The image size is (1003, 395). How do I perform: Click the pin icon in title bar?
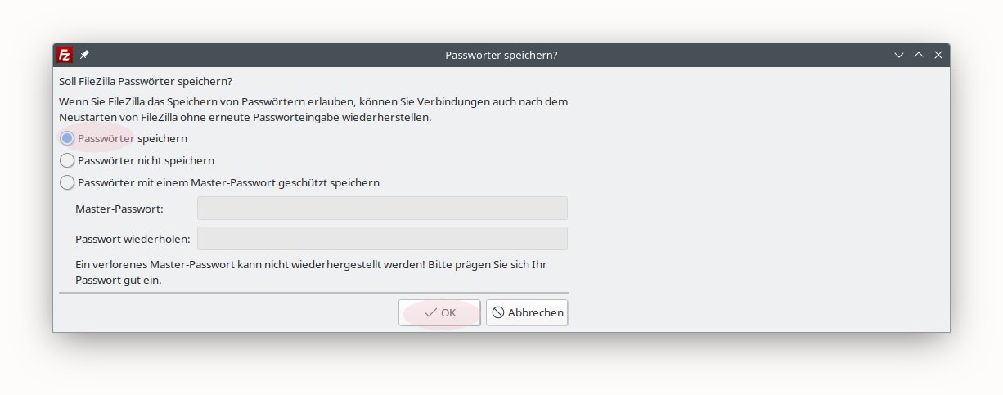coord(85,55)
